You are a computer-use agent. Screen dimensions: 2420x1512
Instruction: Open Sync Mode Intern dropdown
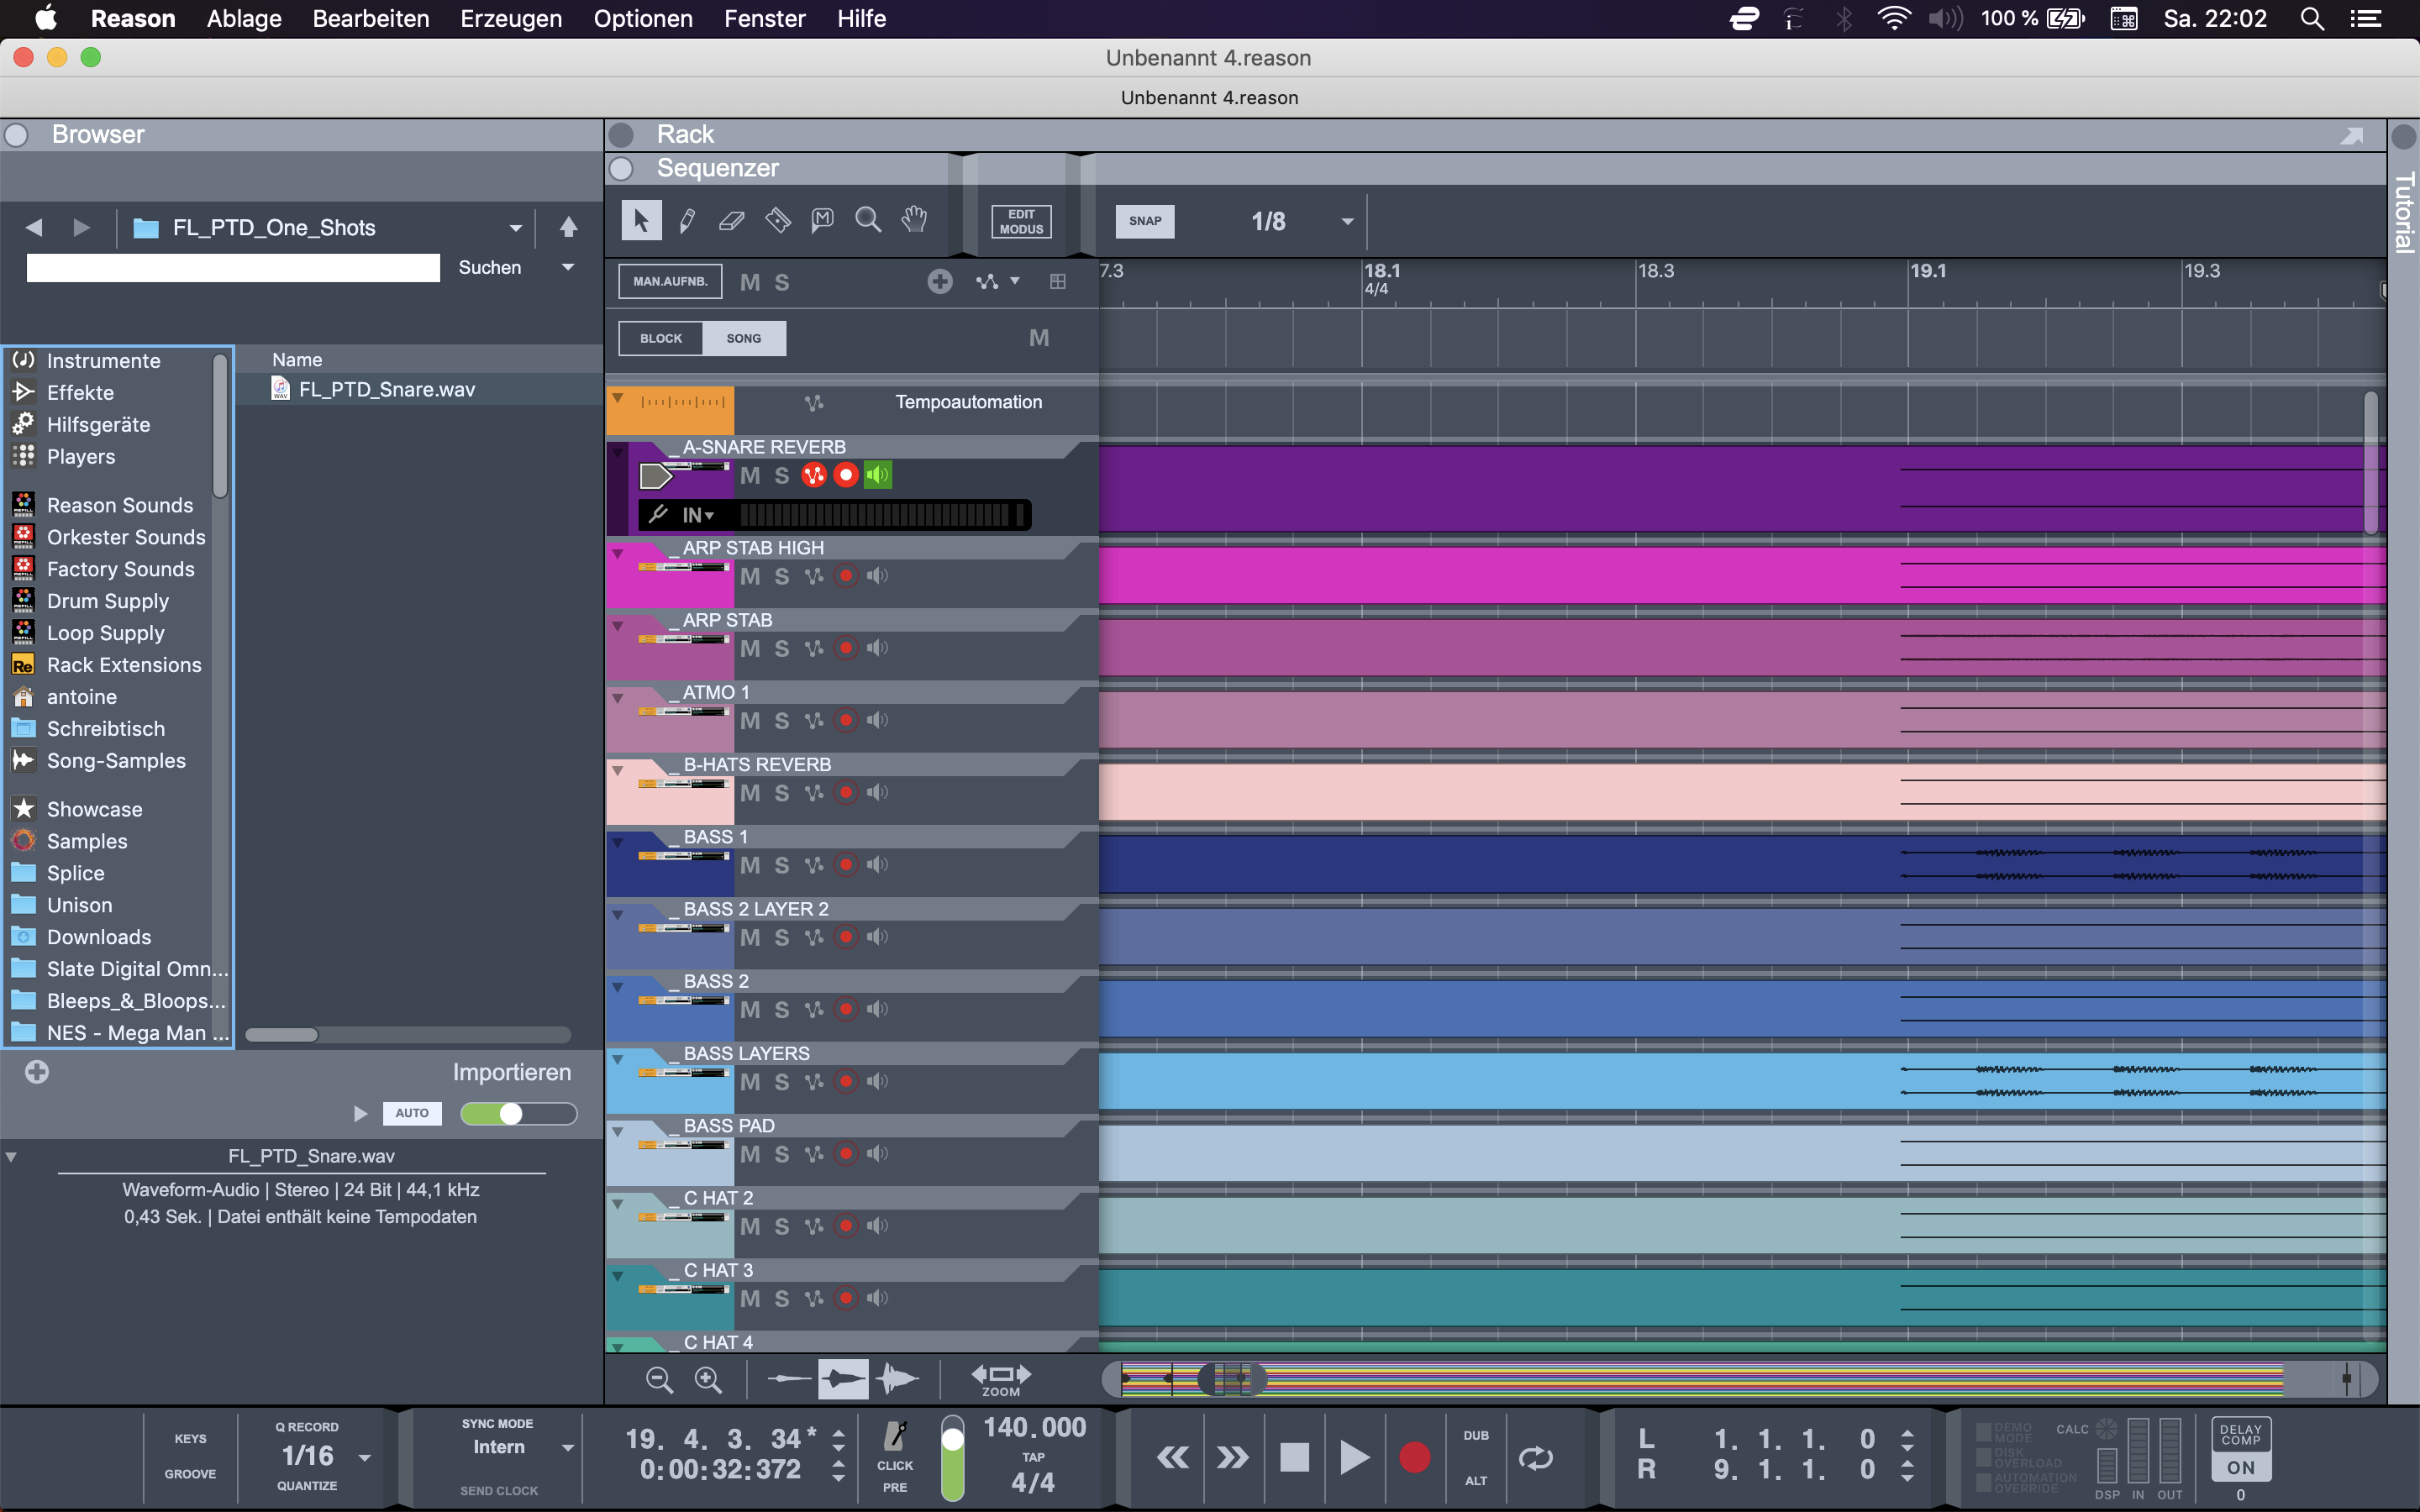(568, 1448)
